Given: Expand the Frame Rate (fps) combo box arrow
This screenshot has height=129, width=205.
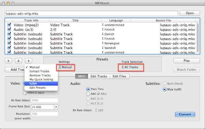Looking at the screenshot, I should pyautogui.click(x=56, y=107).
